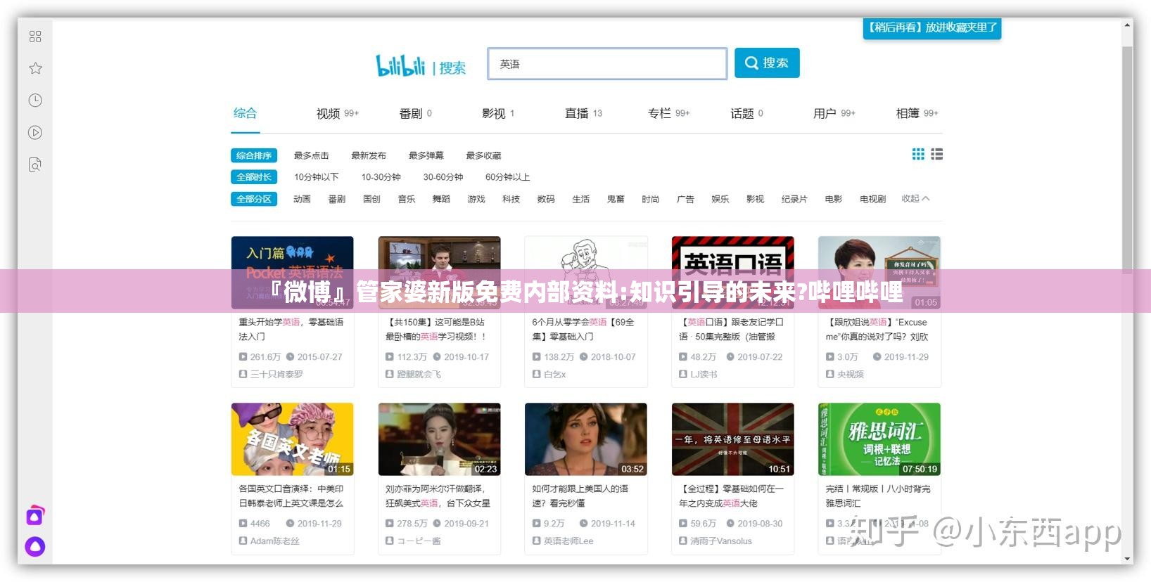Open uploader 央视频 profile
The height and width of the screenshot is (582, 1151).
(x=850, y=375)
